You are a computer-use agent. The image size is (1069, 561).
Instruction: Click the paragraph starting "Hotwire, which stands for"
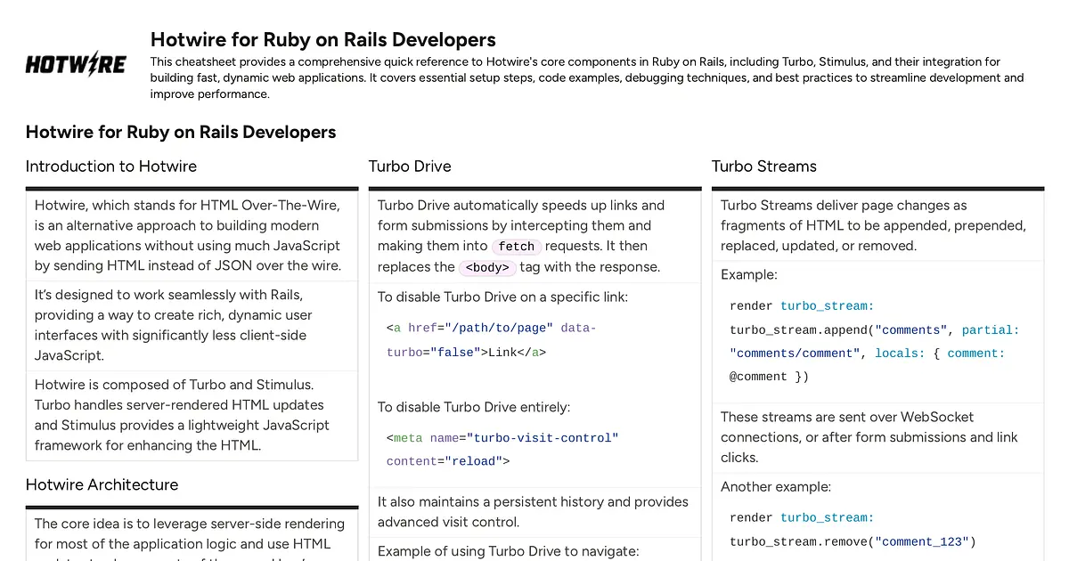(188, 236)
